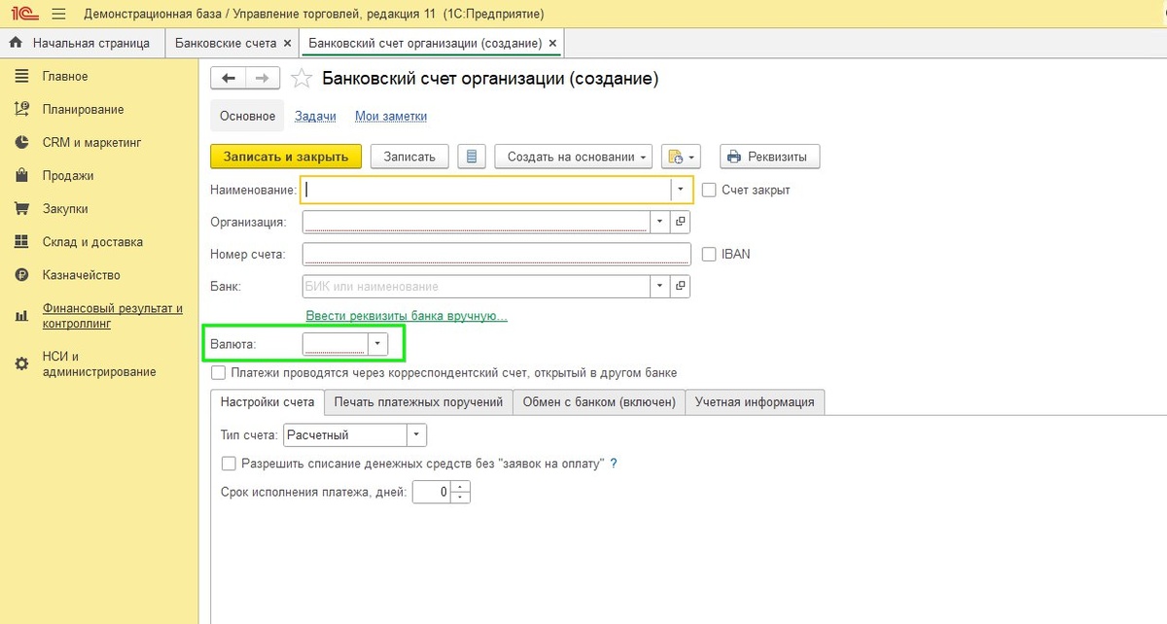This screenshot has width=1167, height=624.
Task: Open the Создать на основании dropdown
Action: tap(573, 156)
